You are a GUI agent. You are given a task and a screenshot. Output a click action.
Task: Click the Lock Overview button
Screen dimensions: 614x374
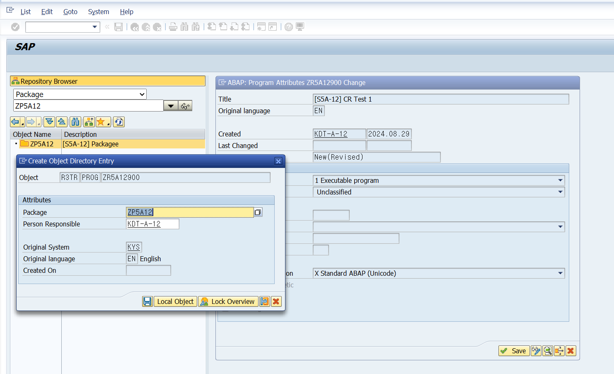point(228,301)
